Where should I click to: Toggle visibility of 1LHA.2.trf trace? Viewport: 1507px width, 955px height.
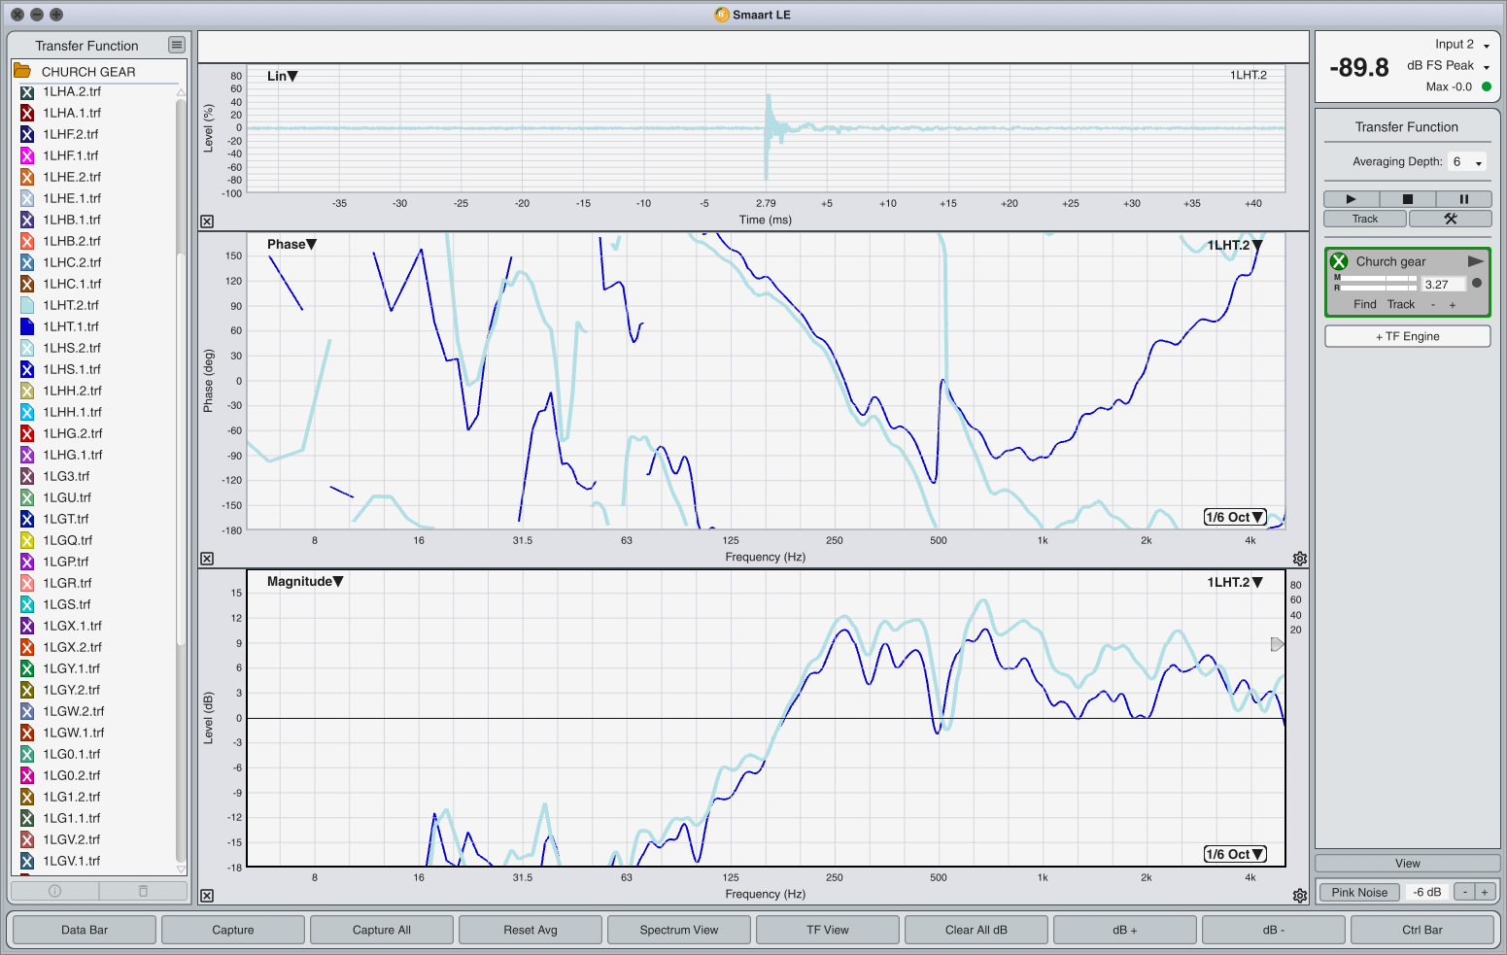27,92
